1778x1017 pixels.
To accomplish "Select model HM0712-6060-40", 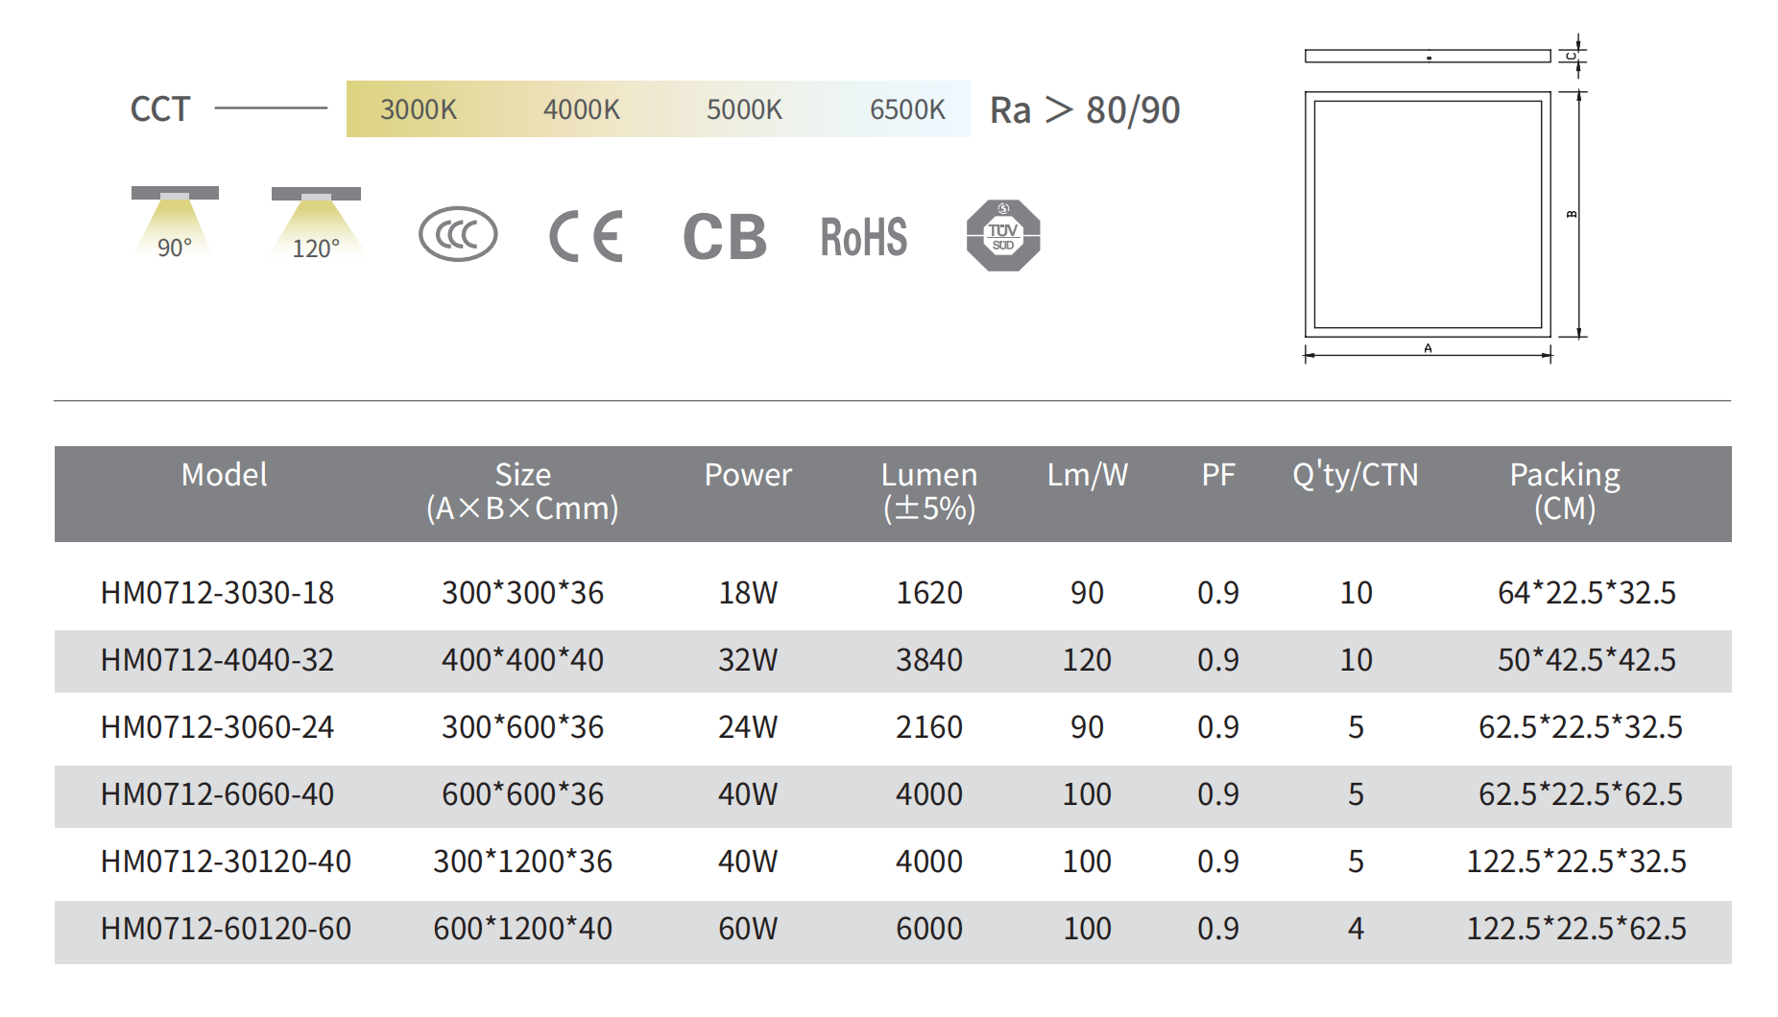I will [x=217, y=794].
